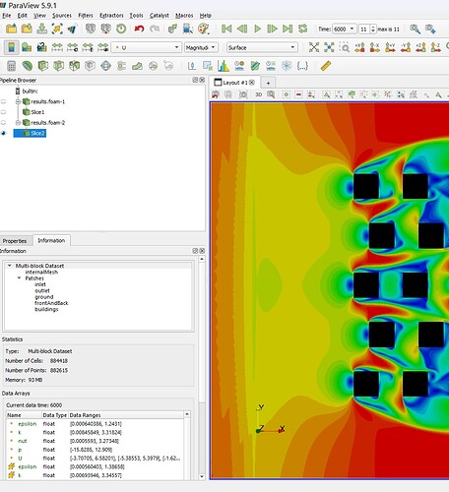Click the Python shell braces icon
Viewport: 449px width, 492px height.
(302, 66)
